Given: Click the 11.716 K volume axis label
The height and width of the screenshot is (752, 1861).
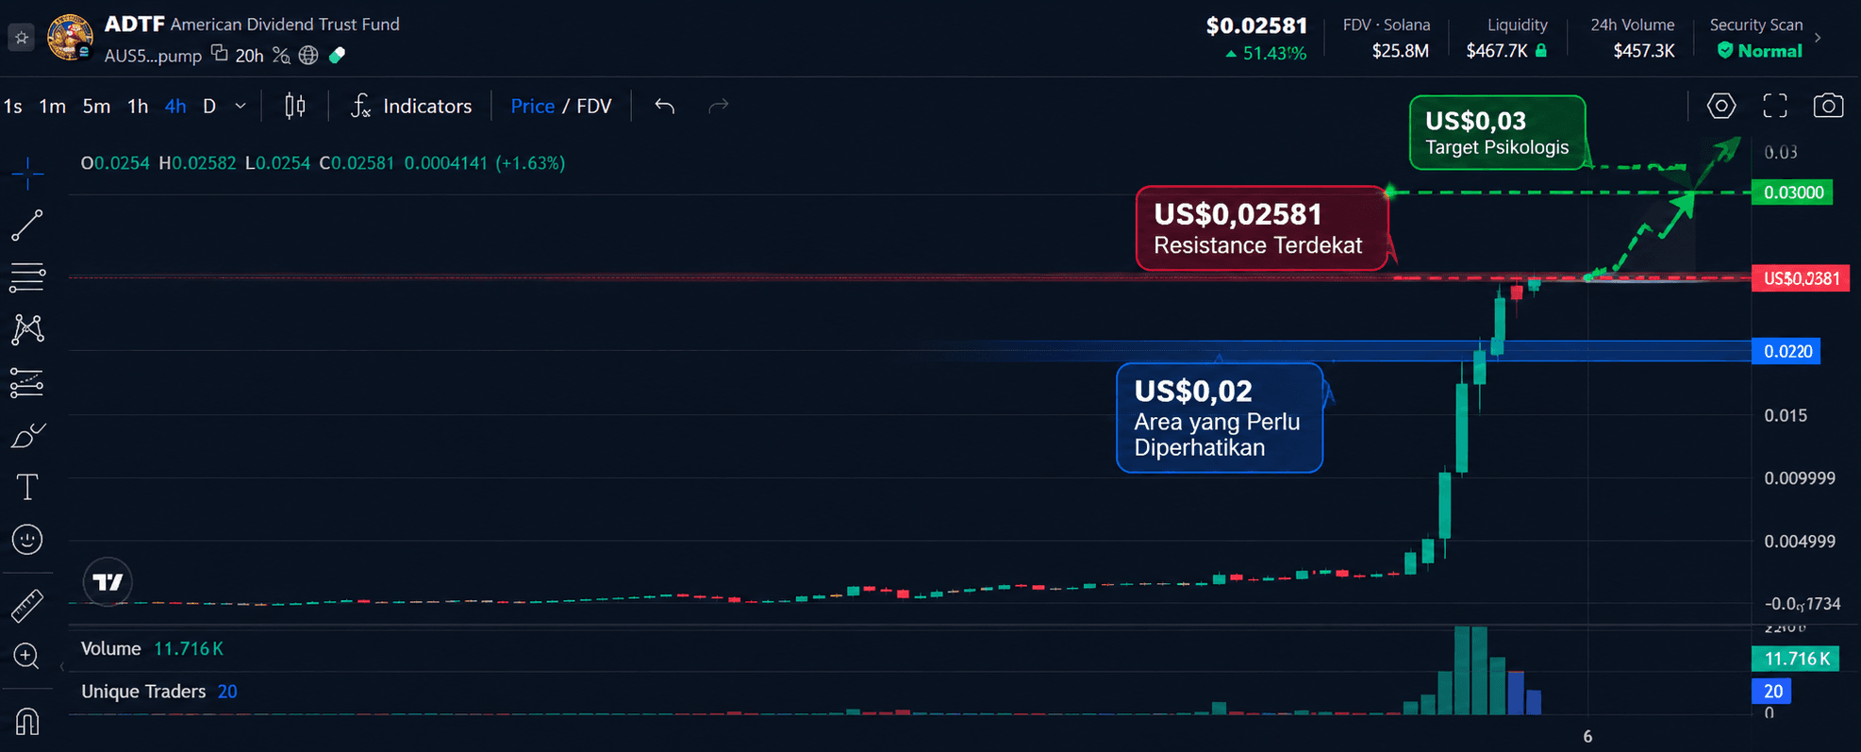Looking at the screenshot, I should click(1794, 659).
